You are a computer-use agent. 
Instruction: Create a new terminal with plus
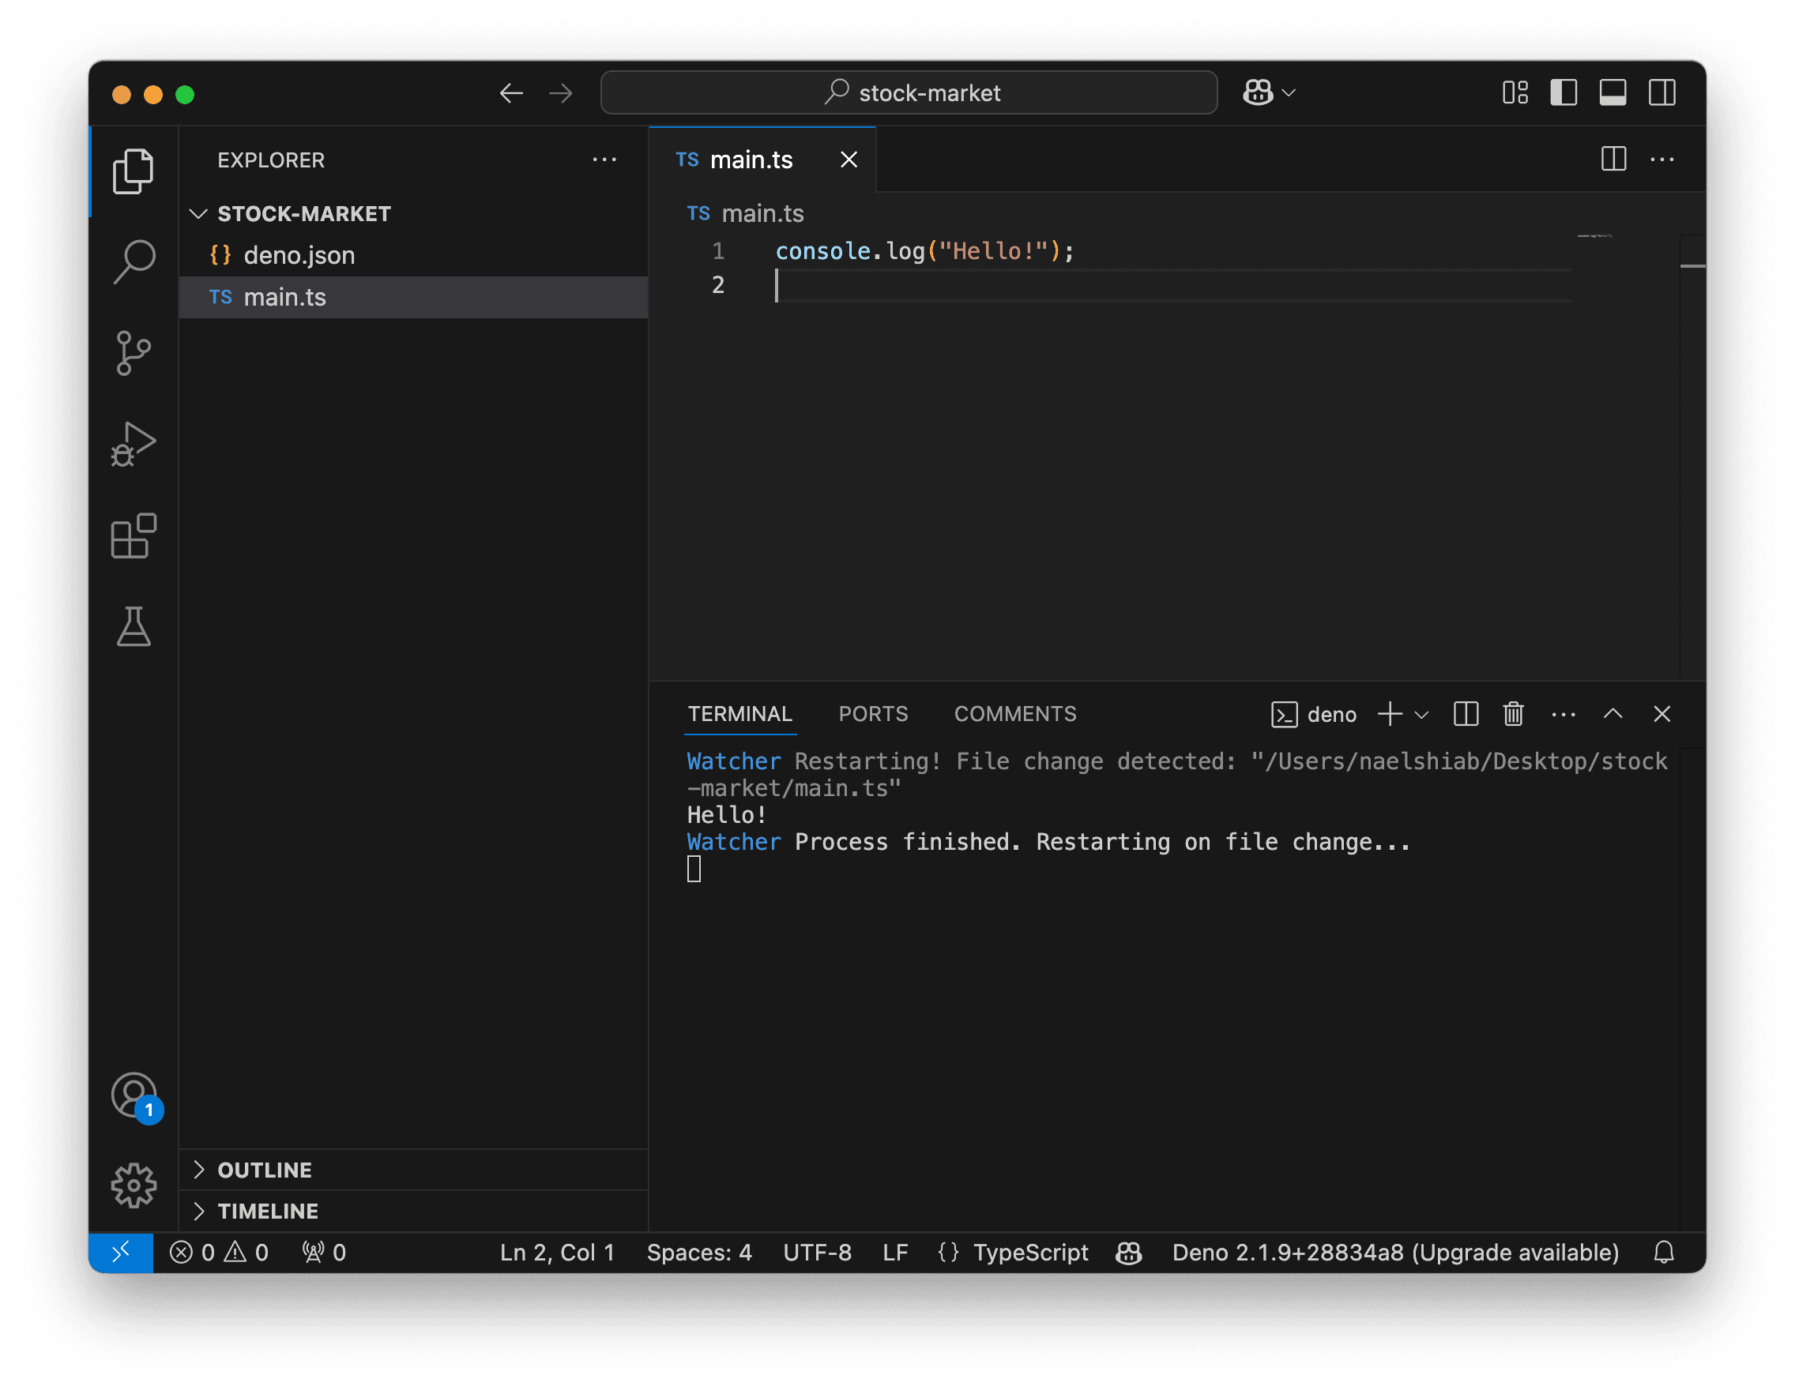(1389, 714)
